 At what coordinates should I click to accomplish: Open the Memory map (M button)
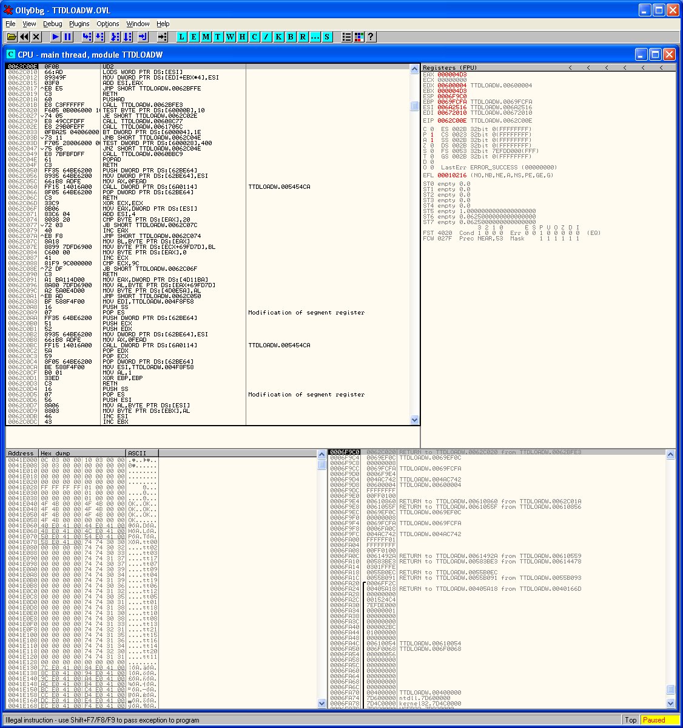(206, 36)
